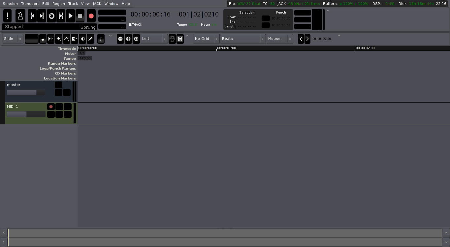The image size is (450, 247).
Task: Open the No Grid snap dropdown
Action: click(206, 39)
